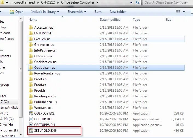Open the address bar history dropdown
This screenshot has height=138, width=193.
[131, 2]
